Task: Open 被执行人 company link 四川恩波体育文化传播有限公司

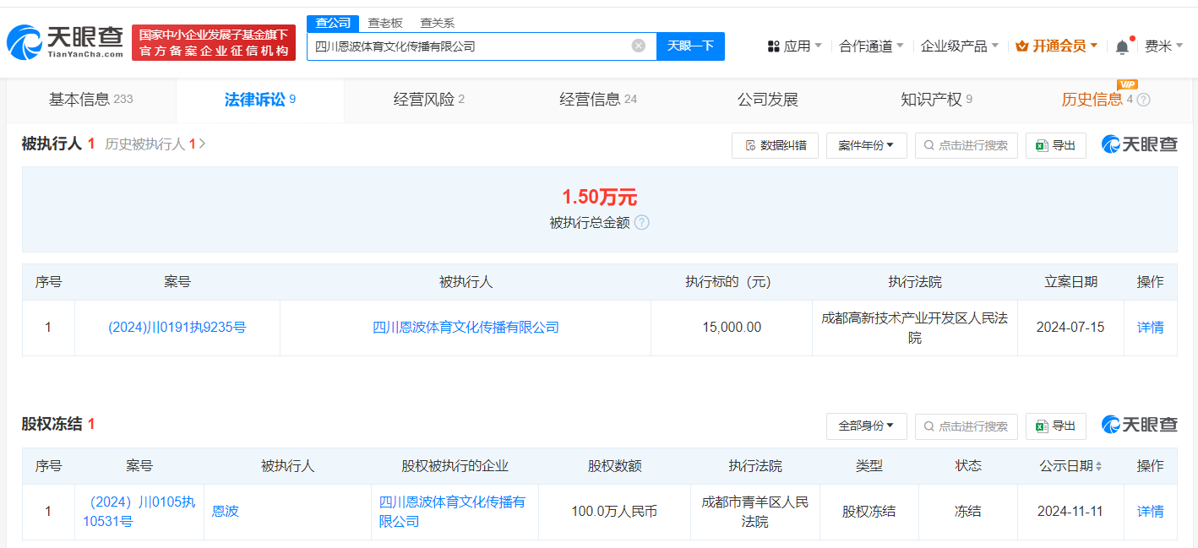Action: (466, 328)
